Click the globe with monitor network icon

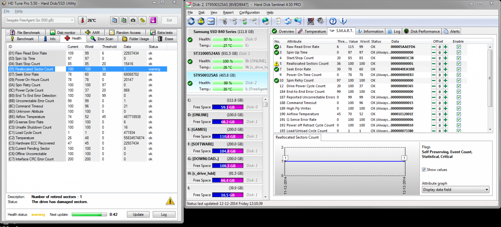(298, 21)
